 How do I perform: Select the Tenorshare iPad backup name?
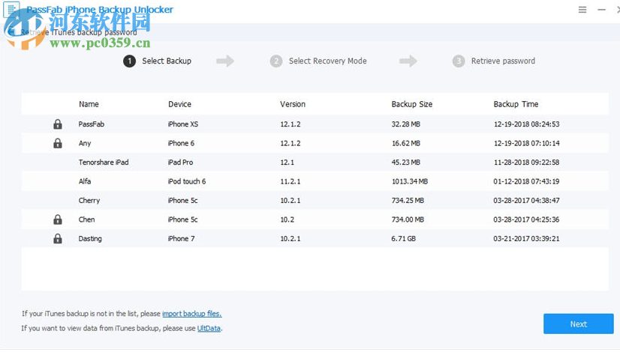coord(104,163)
